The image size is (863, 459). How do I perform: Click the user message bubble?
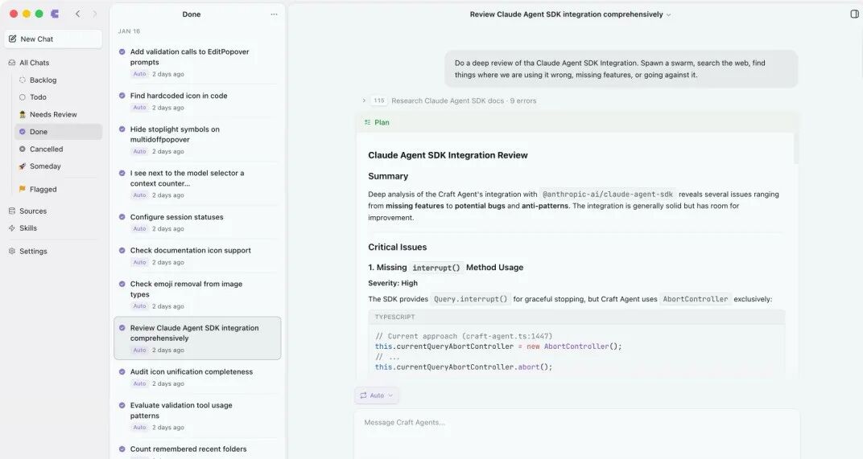point(621,68)
